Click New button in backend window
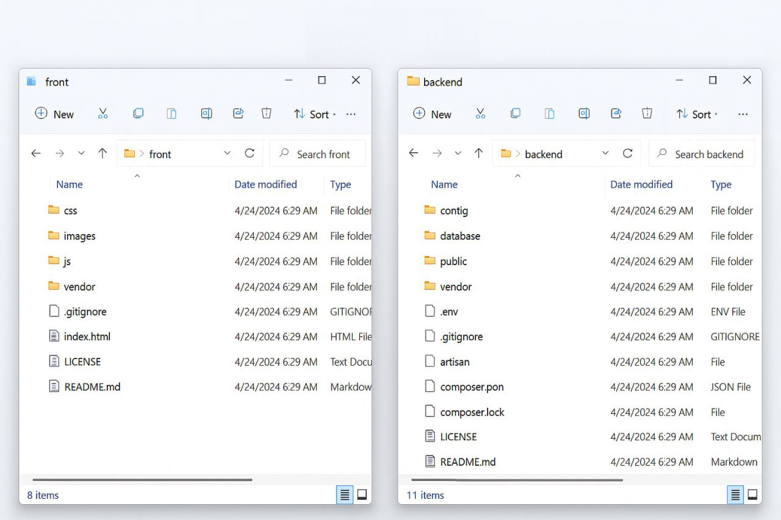 click(432, 114)
